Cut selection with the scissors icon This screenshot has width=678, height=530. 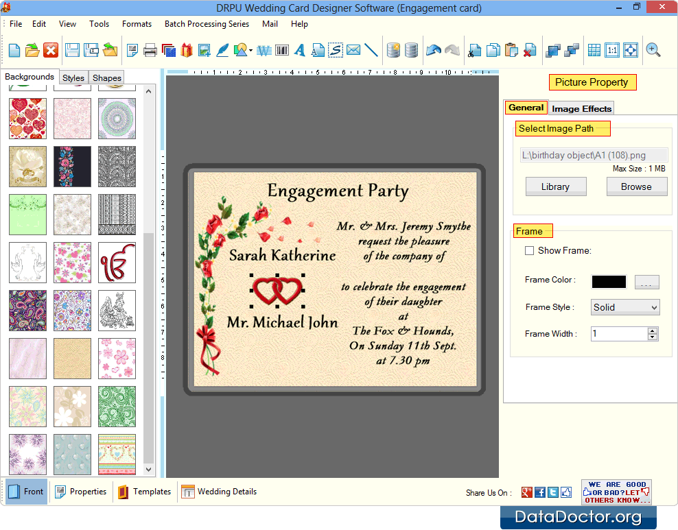click(x=474, y=51)
